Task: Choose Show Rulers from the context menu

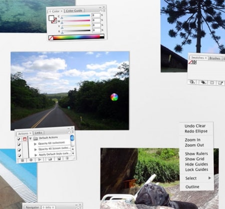Action: (196, 153)
